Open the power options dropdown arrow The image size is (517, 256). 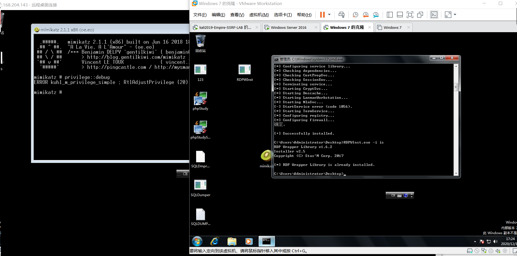[329, 15]
